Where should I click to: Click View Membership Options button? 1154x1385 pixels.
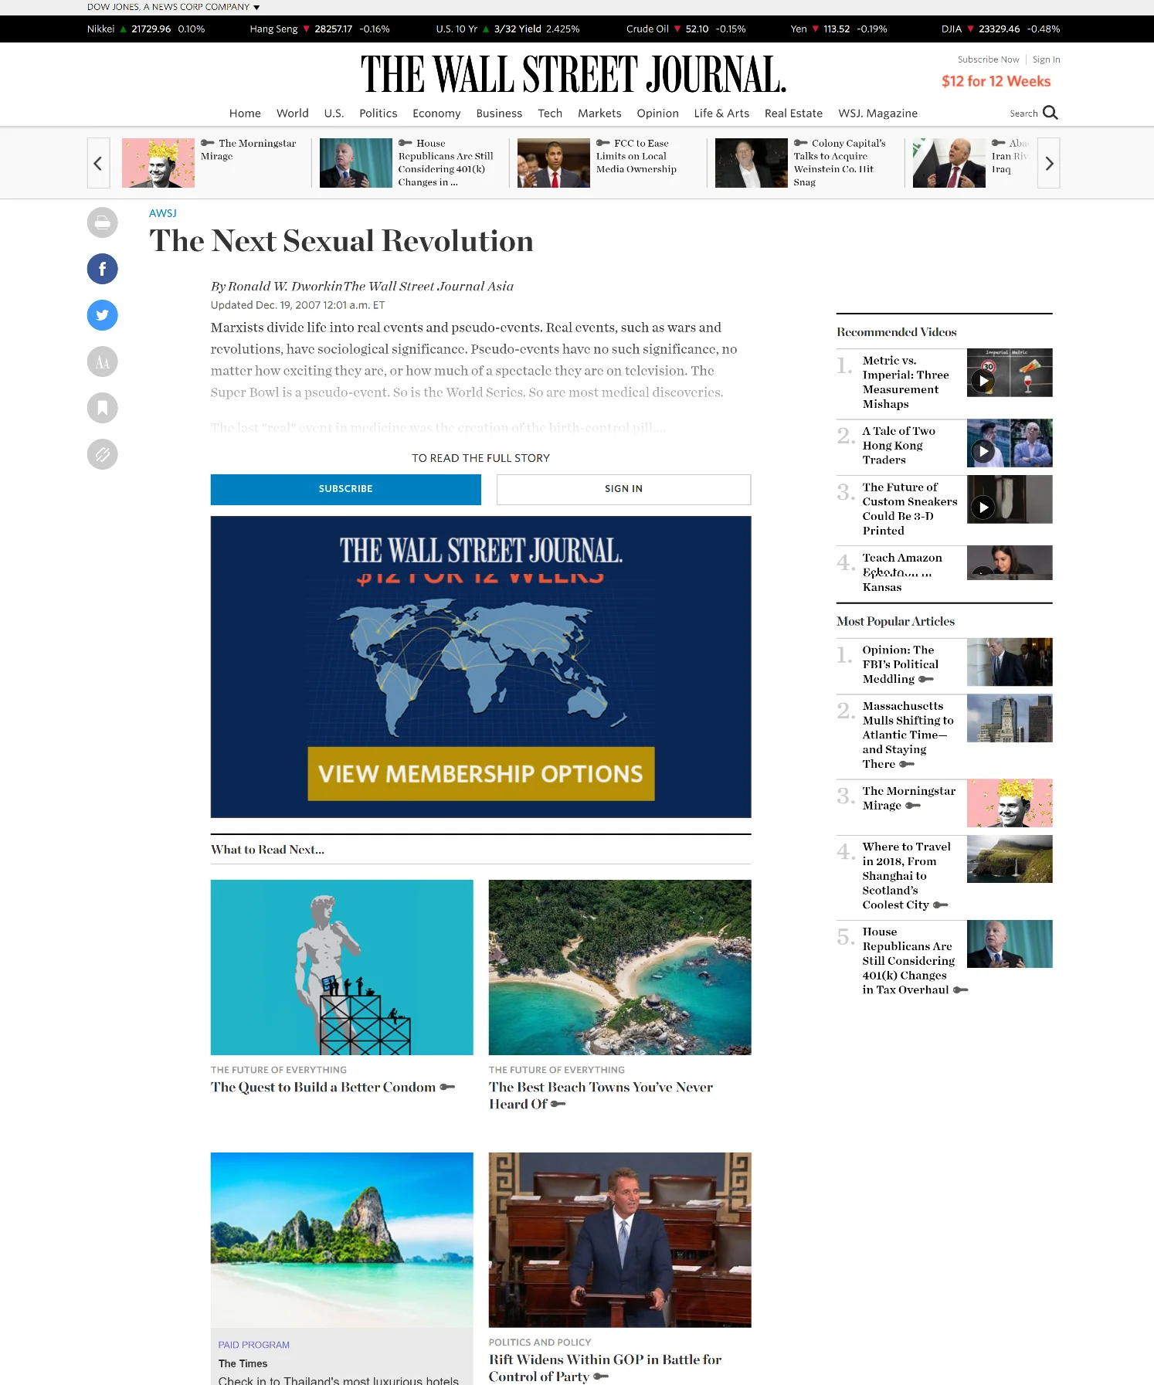coord(481,773)
